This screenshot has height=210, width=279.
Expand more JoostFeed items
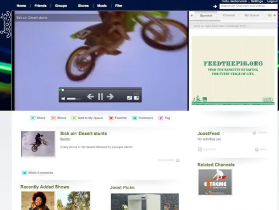[261, 149]
